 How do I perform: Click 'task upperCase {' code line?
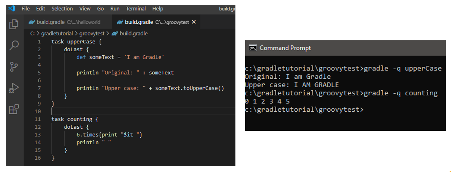pyautogui.click(x=77, y=42)
